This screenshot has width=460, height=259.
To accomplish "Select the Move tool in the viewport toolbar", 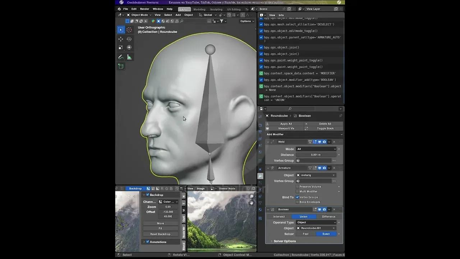I will coord(121,39).
